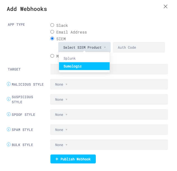Image resolution: width=177 pixels, height=171 pixels.
Task: Click info icon beside Malicious Style
Action: pos(9,84)
